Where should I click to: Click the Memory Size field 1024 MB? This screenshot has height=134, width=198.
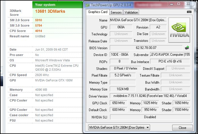coord(123,89)
